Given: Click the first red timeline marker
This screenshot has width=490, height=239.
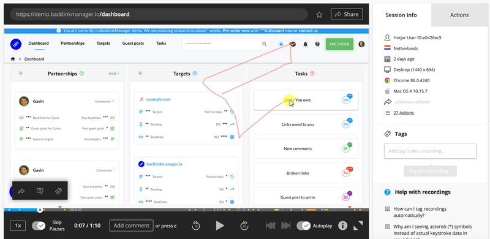Looking at the screenshot, I should tap(60, 207).
